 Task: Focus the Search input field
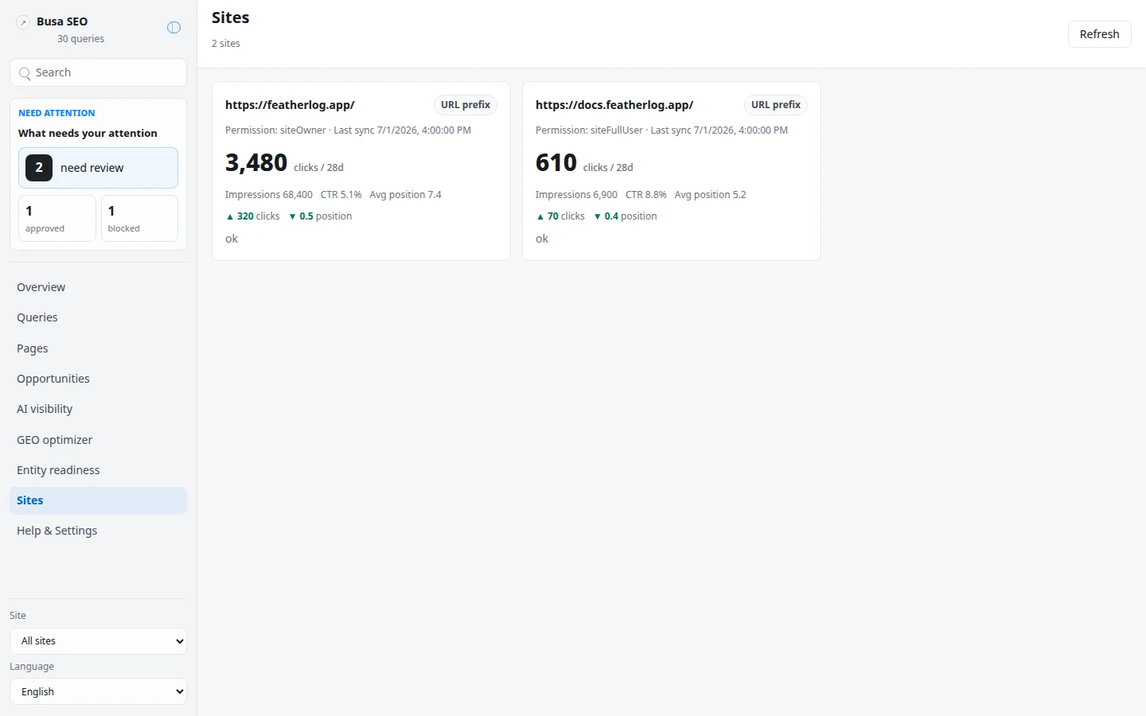[98, 72]
